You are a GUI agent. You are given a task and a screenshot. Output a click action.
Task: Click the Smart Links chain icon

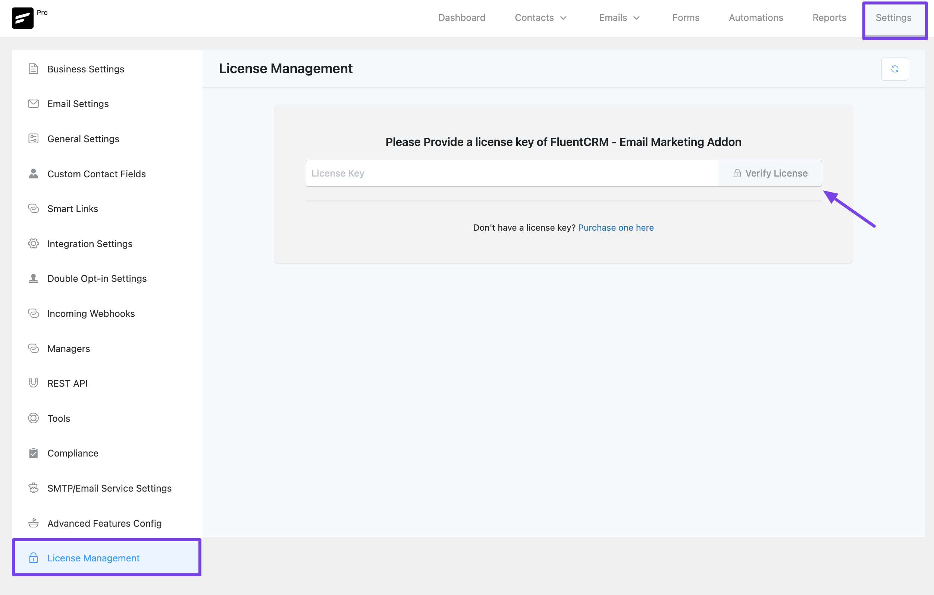[x=33, y=208]
